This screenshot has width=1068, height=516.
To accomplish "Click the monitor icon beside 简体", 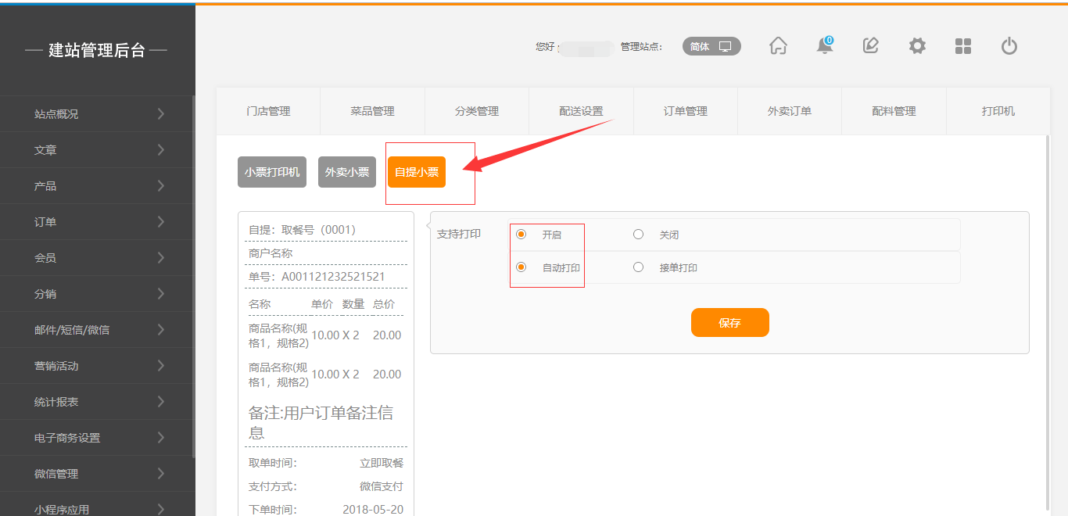I will [726, 47].
